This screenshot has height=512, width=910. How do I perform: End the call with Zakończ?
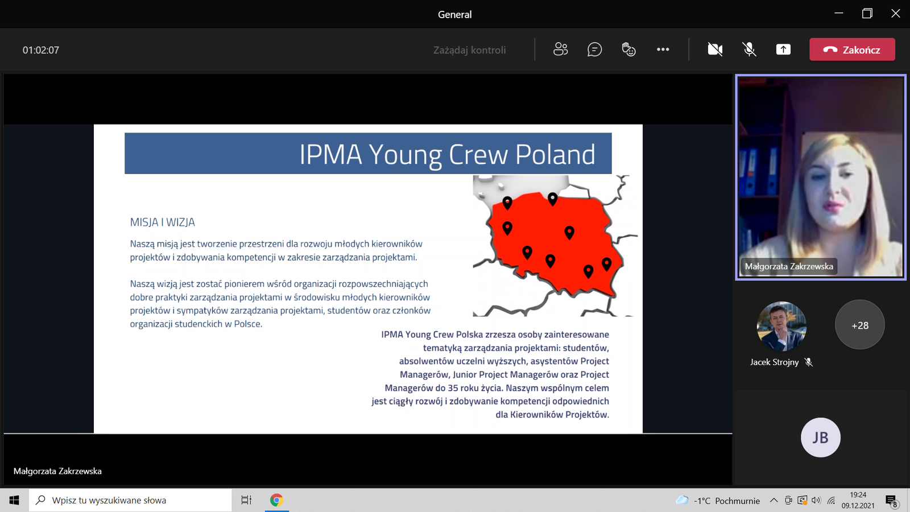(x=852, y=49)
